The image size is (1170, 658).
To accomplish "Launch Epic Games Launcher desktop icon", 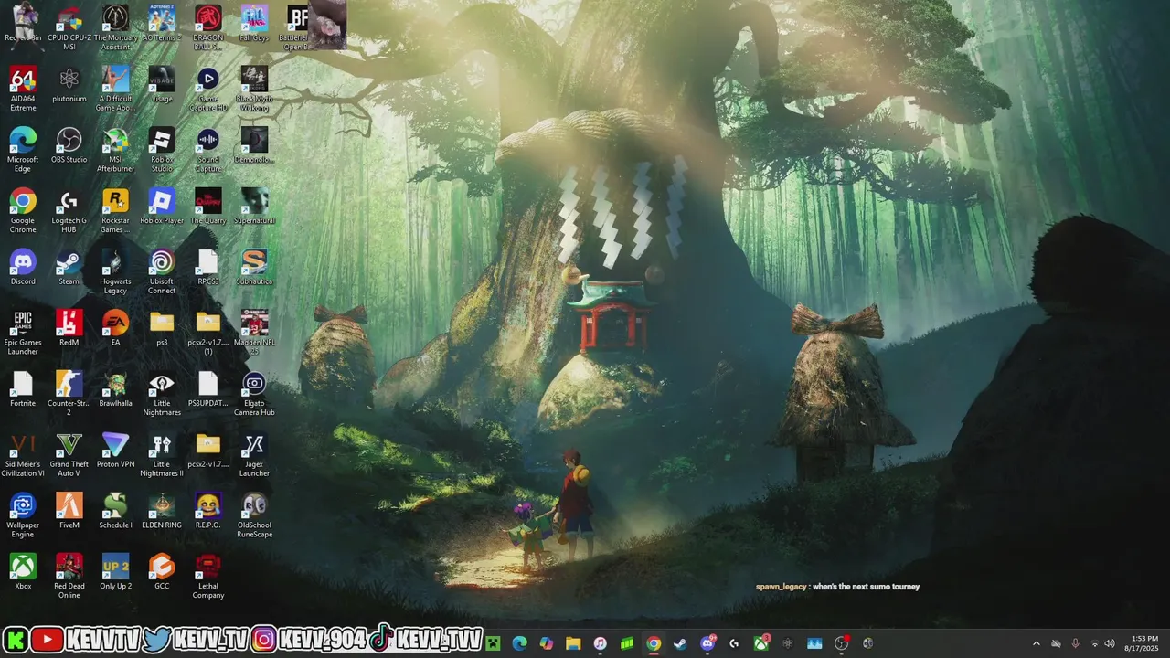I will click(x=23, y=333).
